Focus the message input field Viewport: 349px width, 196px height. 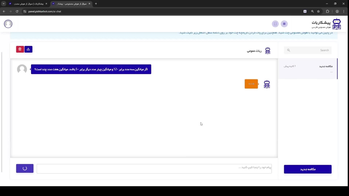(154, 169)
